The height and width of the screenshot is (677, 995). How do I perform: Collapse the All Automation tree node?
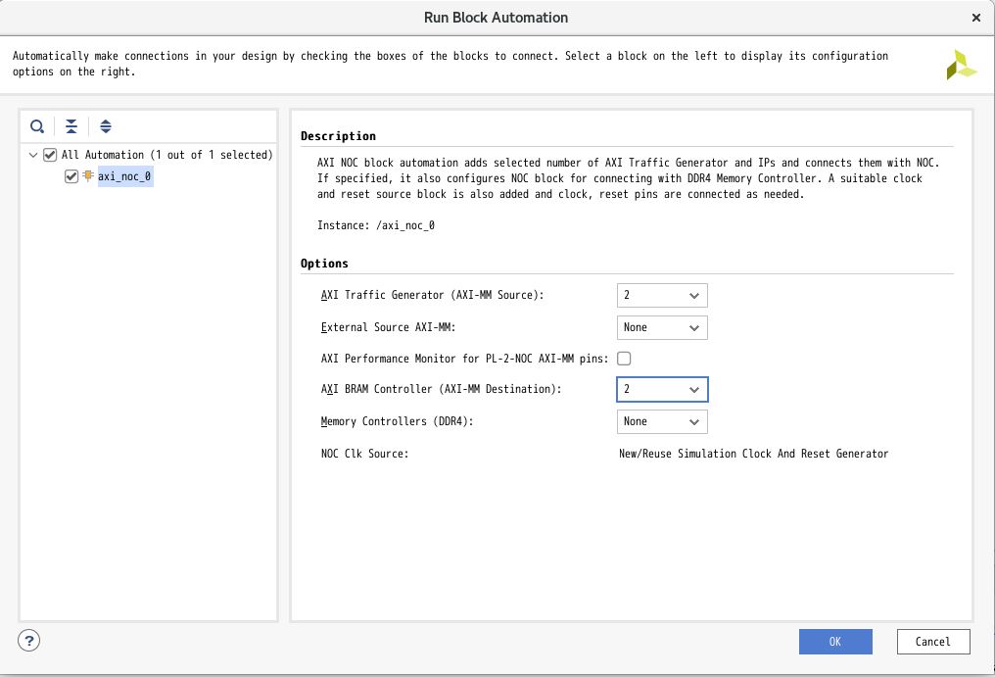[33, 155]
